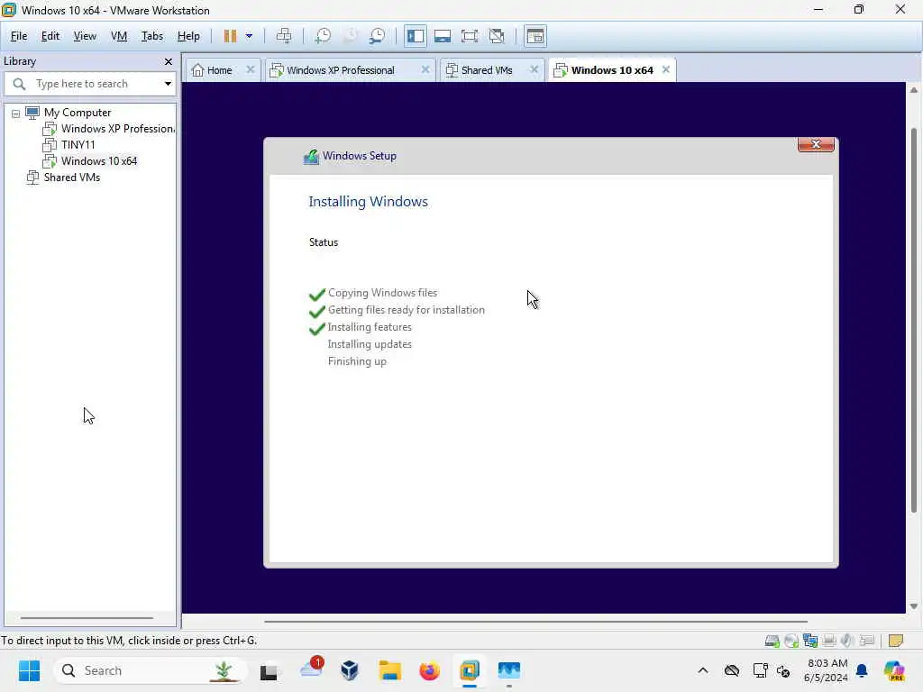The width and height of the screenshot is (923, 692).
Task: Click 'Finishing up' status line
Action: click(x=357, y=360)
